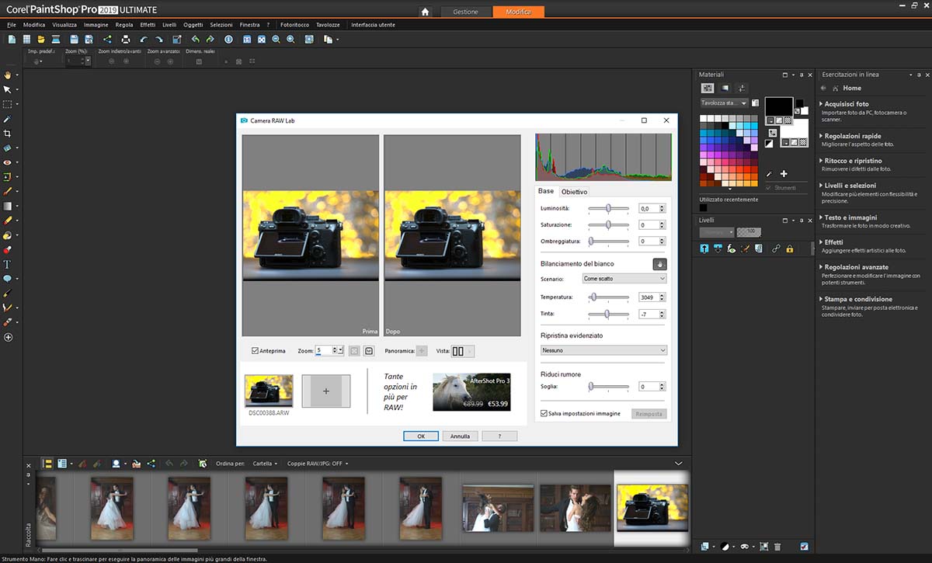Uncheck the Anteprima checkbox
The height and width of the screenshot is (563, 932).
point(256,351)
